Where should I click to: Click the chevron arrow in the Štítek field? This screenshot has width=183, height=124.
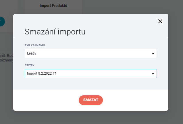point(153,73)
